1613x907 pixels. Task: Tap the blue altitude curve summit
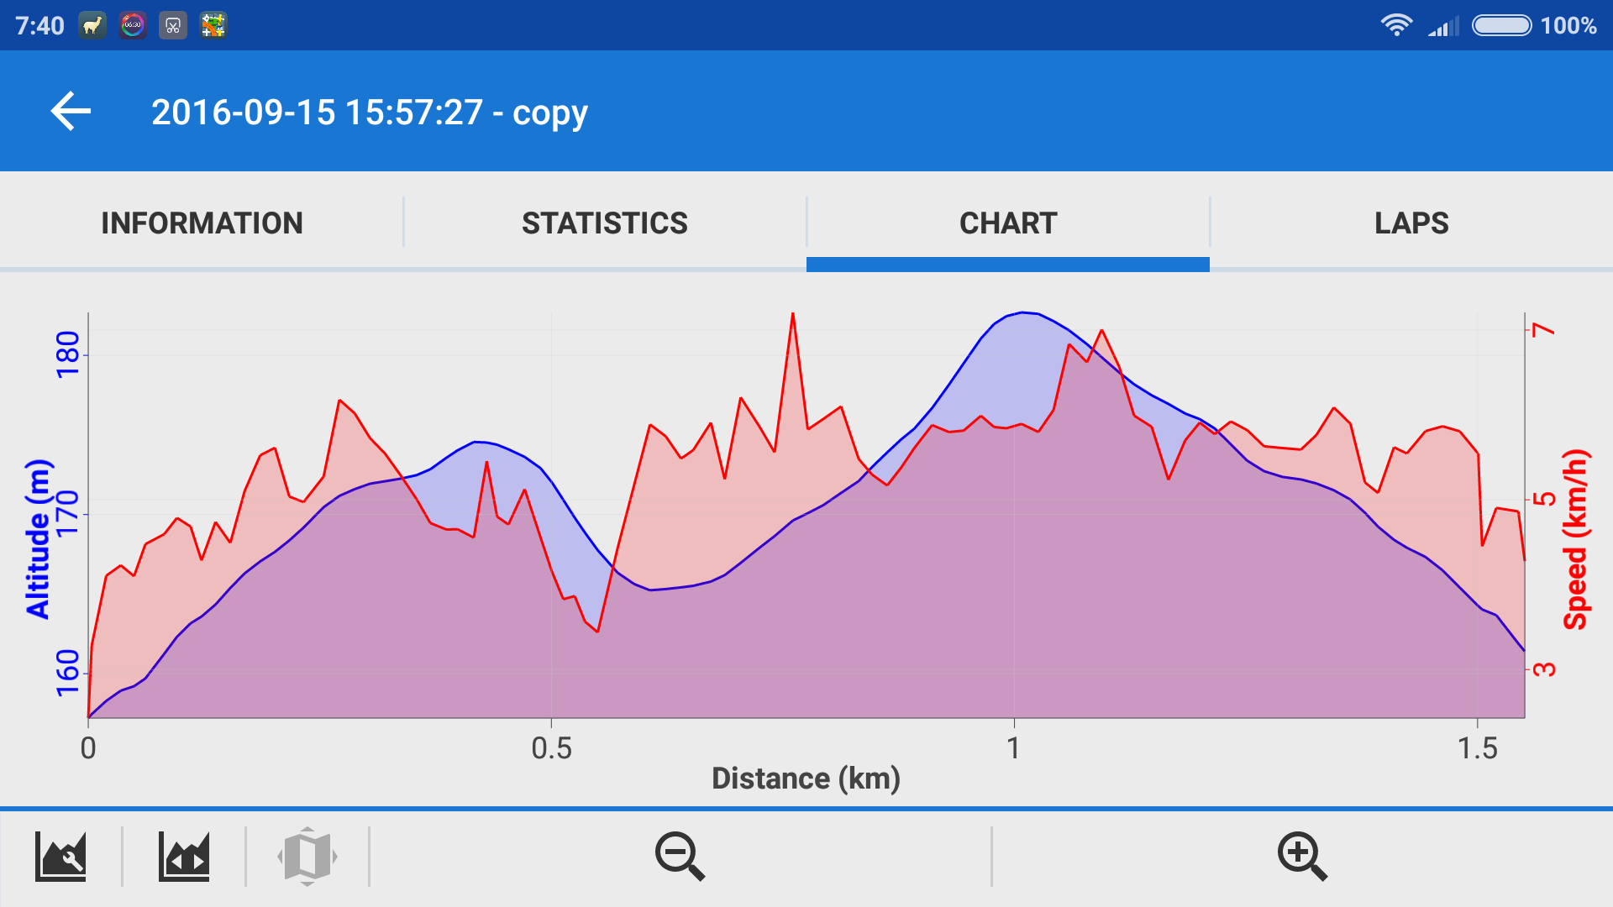[1022, 313]
